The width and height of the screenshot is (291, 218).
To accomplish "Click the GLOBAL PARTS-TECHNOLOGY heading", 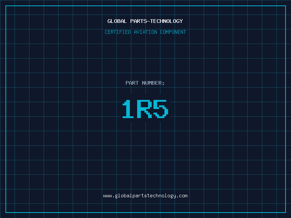I will click(145, 21).
